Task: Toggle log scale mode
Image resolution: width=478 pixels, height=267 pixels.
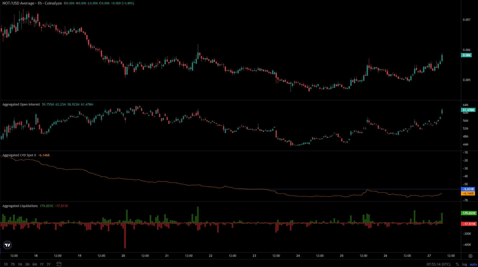Action: point(464,264)
